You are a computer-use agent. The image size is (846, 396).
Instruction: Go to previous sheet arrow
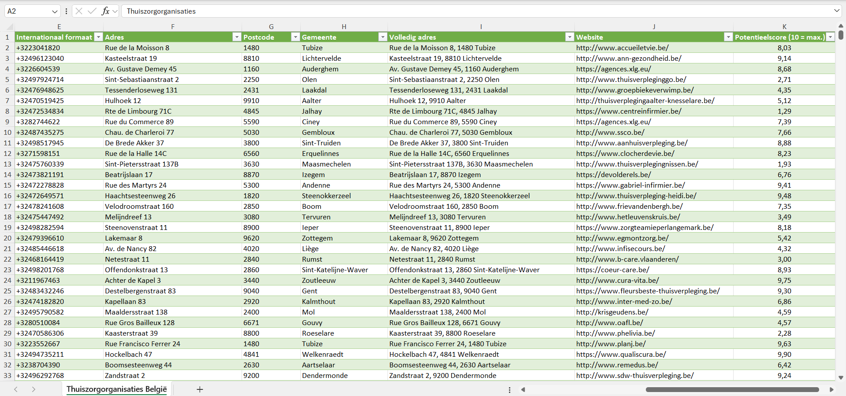pyautogui.click(x=16, y=389)
